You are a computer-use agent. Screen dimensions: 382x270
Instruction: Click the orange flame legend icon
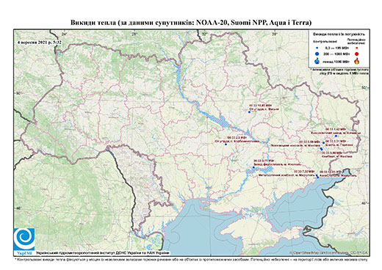[357, 61]
